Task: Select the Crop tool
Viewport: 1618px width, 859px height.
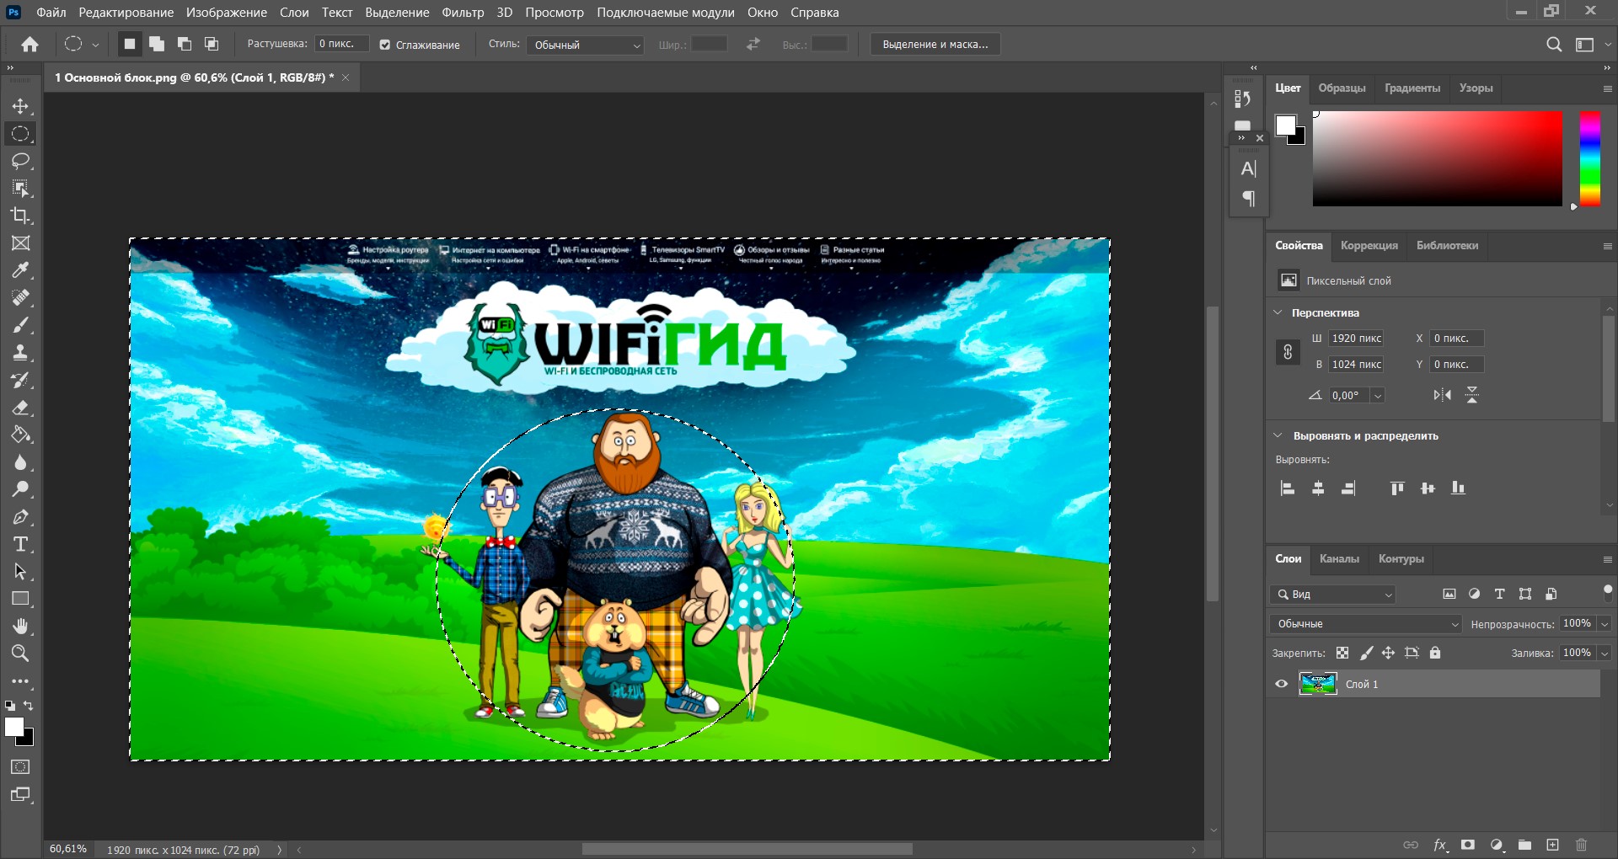Action: pyautogui.click(x=20, y=216)
